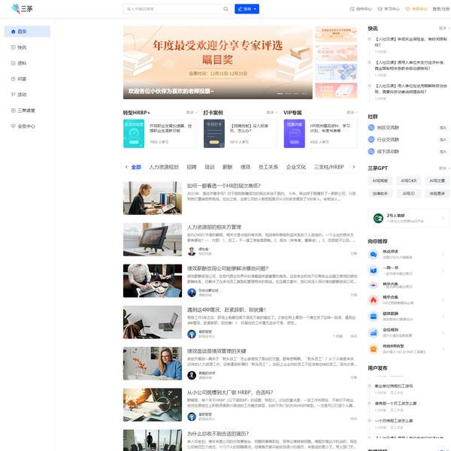Image resolution: width=451 pixels, height=451 pixels.
Task: Select the 企业文化 category tab
Action: (x=296, y=167)
